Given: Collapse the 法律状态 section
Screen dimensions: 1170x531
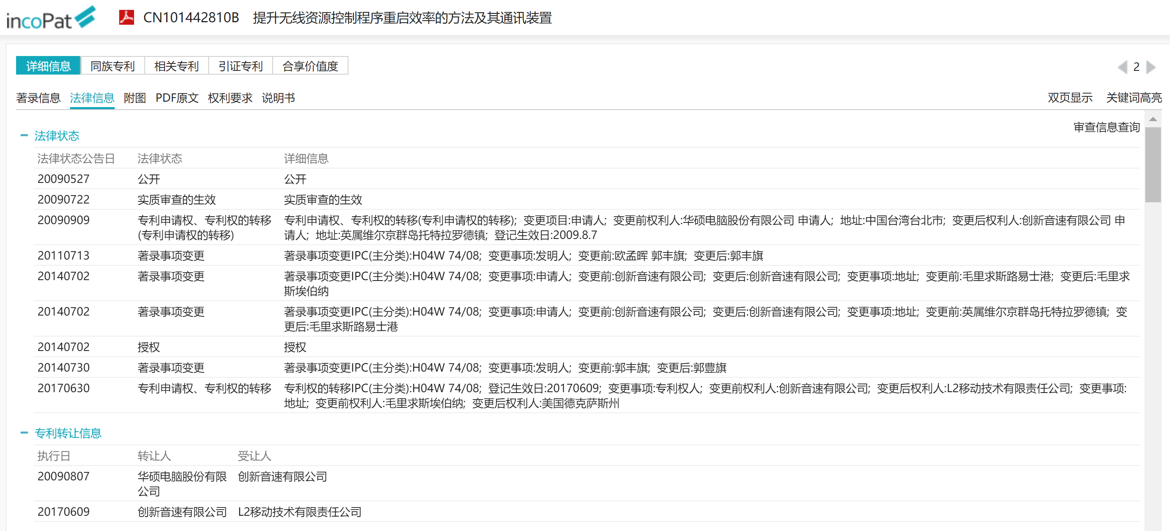Looking at the screenshot, I should (x=24, y=135).
